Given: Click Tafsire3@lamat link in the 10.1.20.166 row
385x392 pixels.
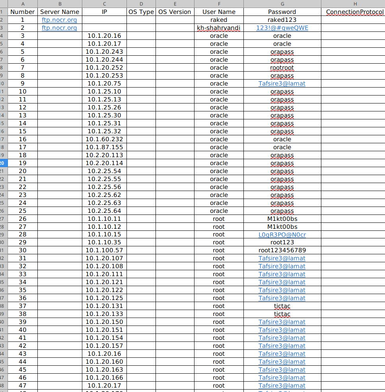Looking at the screenshot, I should 282,378.
